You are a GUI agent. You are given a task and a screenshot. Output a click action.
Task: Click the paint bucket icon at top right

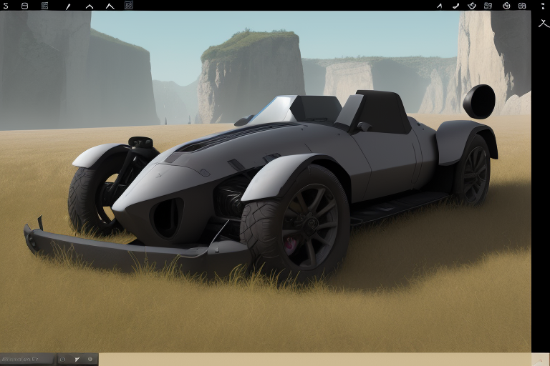pos(472,5)
